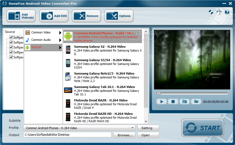The height and width of the screenshot is (145, 235).
Task: Move the preview seek slider handle
Action: click(159, 93)
